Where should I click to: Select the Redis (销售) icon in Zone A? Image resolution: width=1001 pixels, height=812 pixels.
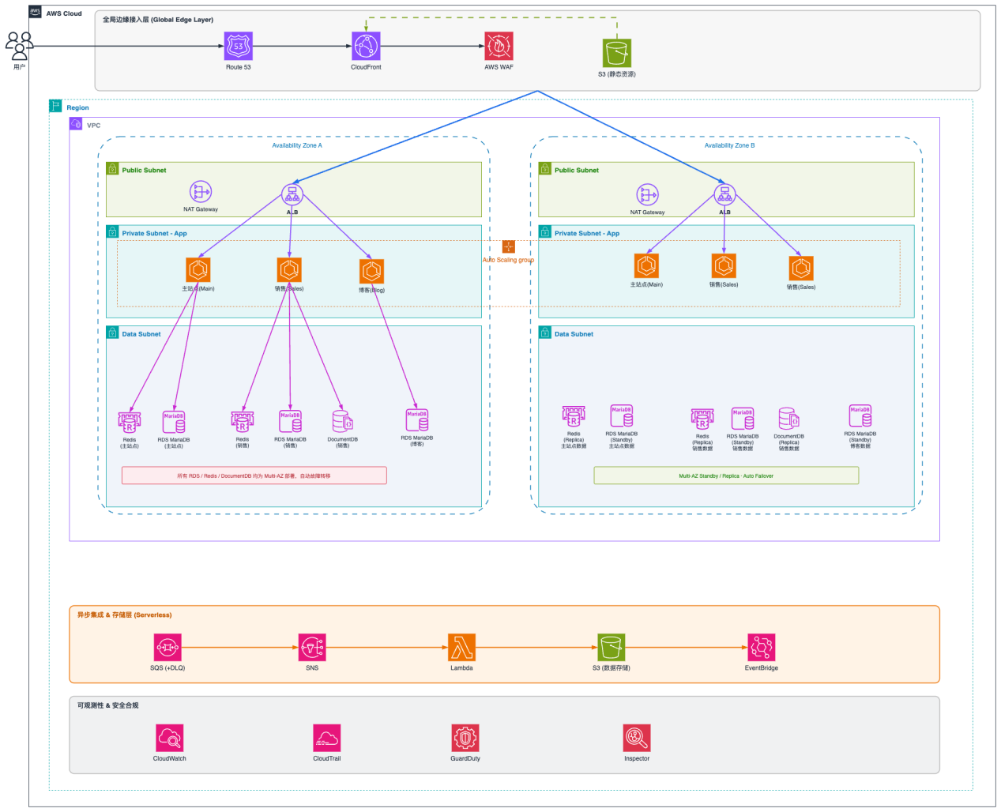[x=243, y=422]
